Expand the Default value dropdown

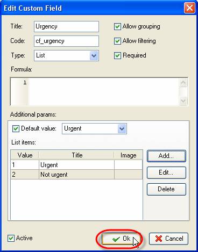coord(122,128)
